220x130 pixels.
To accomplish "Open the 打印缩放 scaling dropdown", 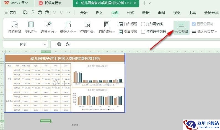I will point(107,27).
